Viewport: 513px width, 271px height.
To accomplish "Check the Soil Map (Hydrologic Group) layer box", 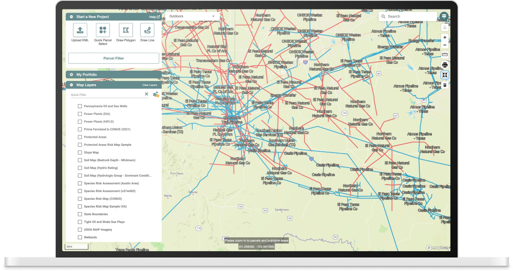I will click(x=80, y=176).
